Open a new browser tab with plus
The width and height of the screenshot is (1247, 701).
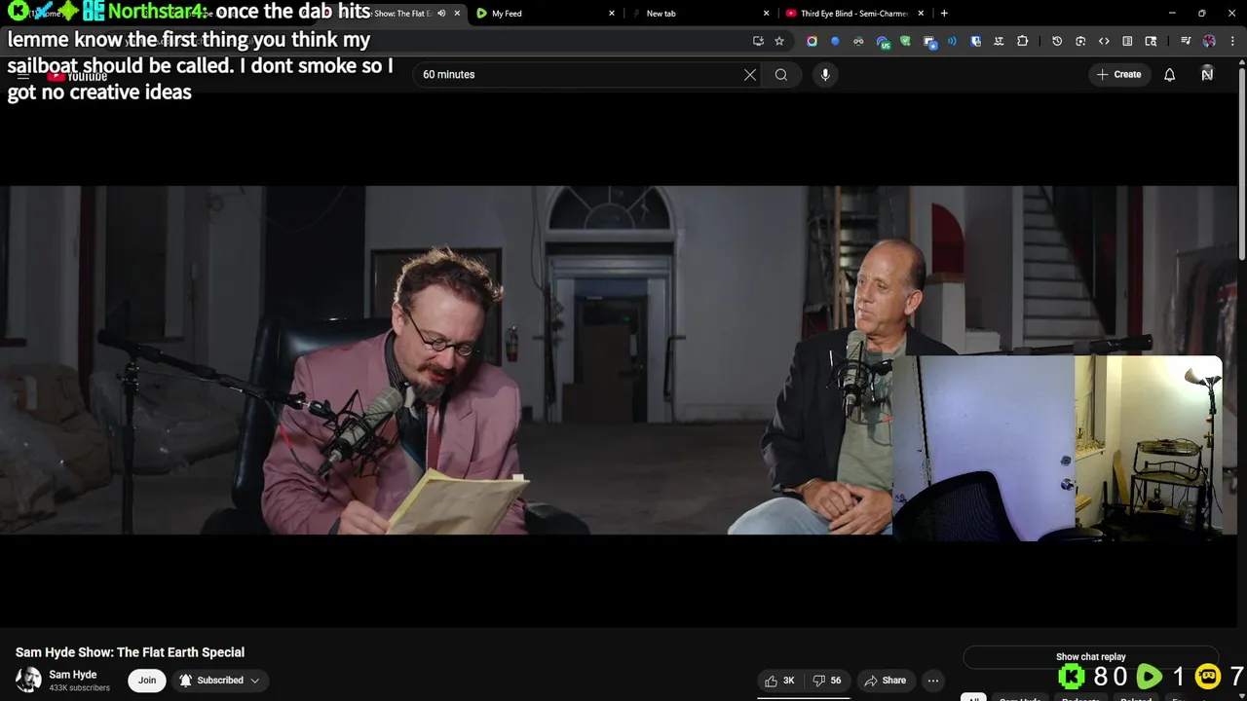tap(944, 14)
